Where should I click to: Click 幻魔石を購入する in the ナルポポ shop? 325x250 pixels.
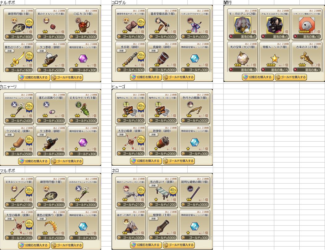click(34, 78)
